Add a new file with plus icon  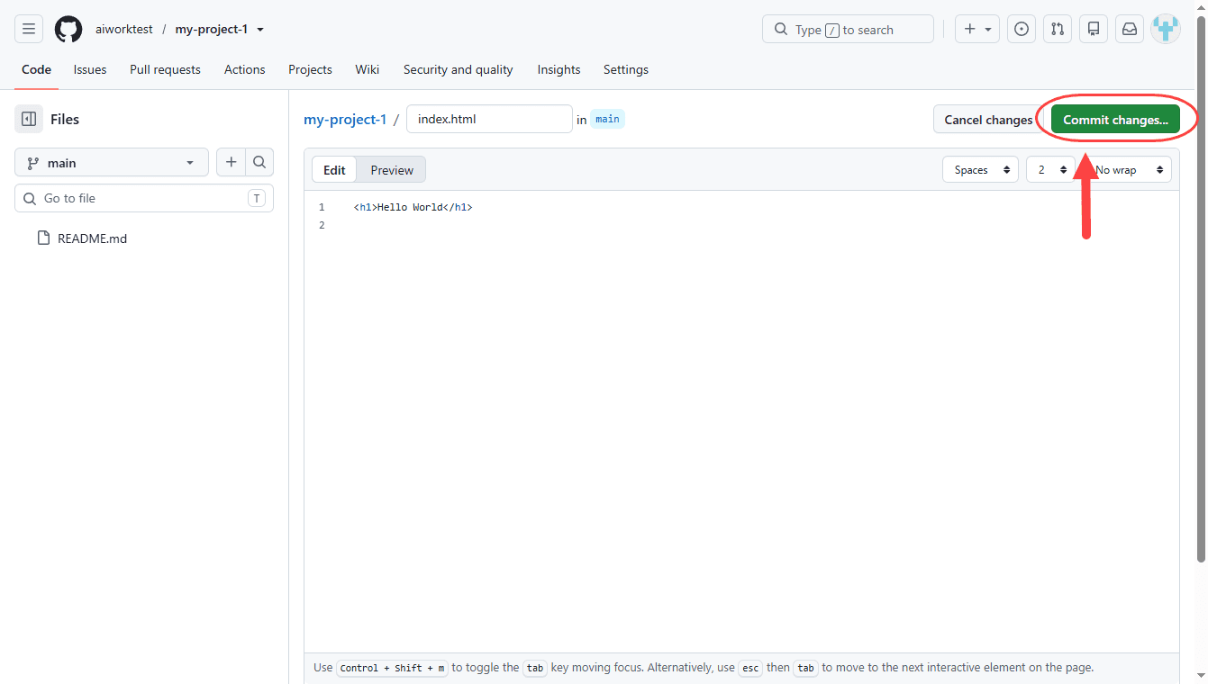[231, 162]
